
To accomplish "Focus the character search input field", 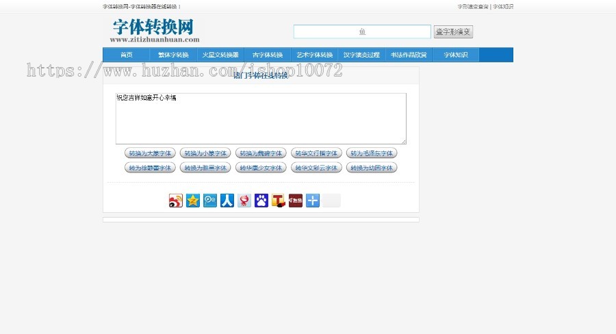I will [362, 32].
